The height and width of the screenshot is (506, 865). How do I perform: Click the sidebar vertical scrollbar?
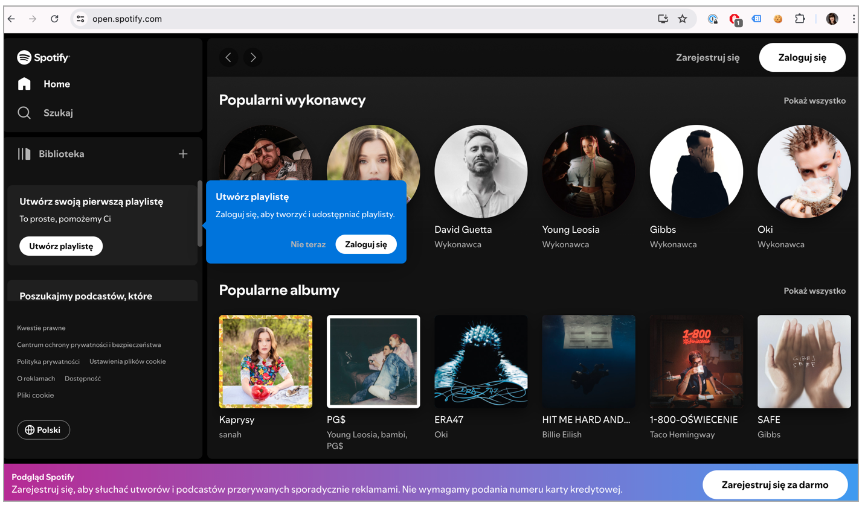(200, 213)
